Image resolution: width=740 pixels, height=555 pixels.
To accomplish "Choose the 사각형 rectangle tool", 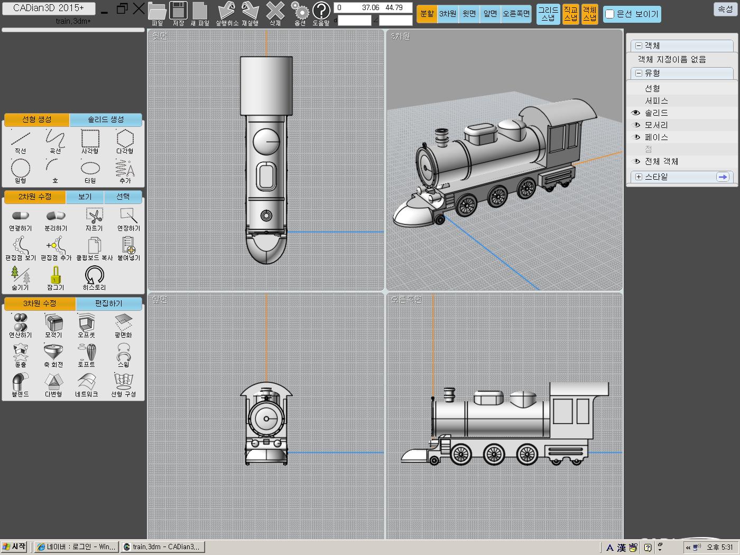I will click(x=90, y=142).
